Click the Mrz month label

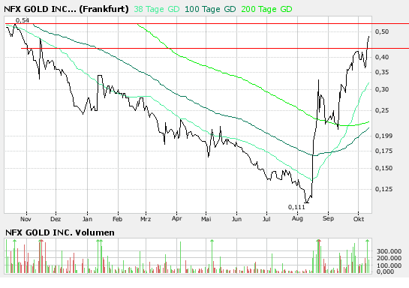pos(146,219)
